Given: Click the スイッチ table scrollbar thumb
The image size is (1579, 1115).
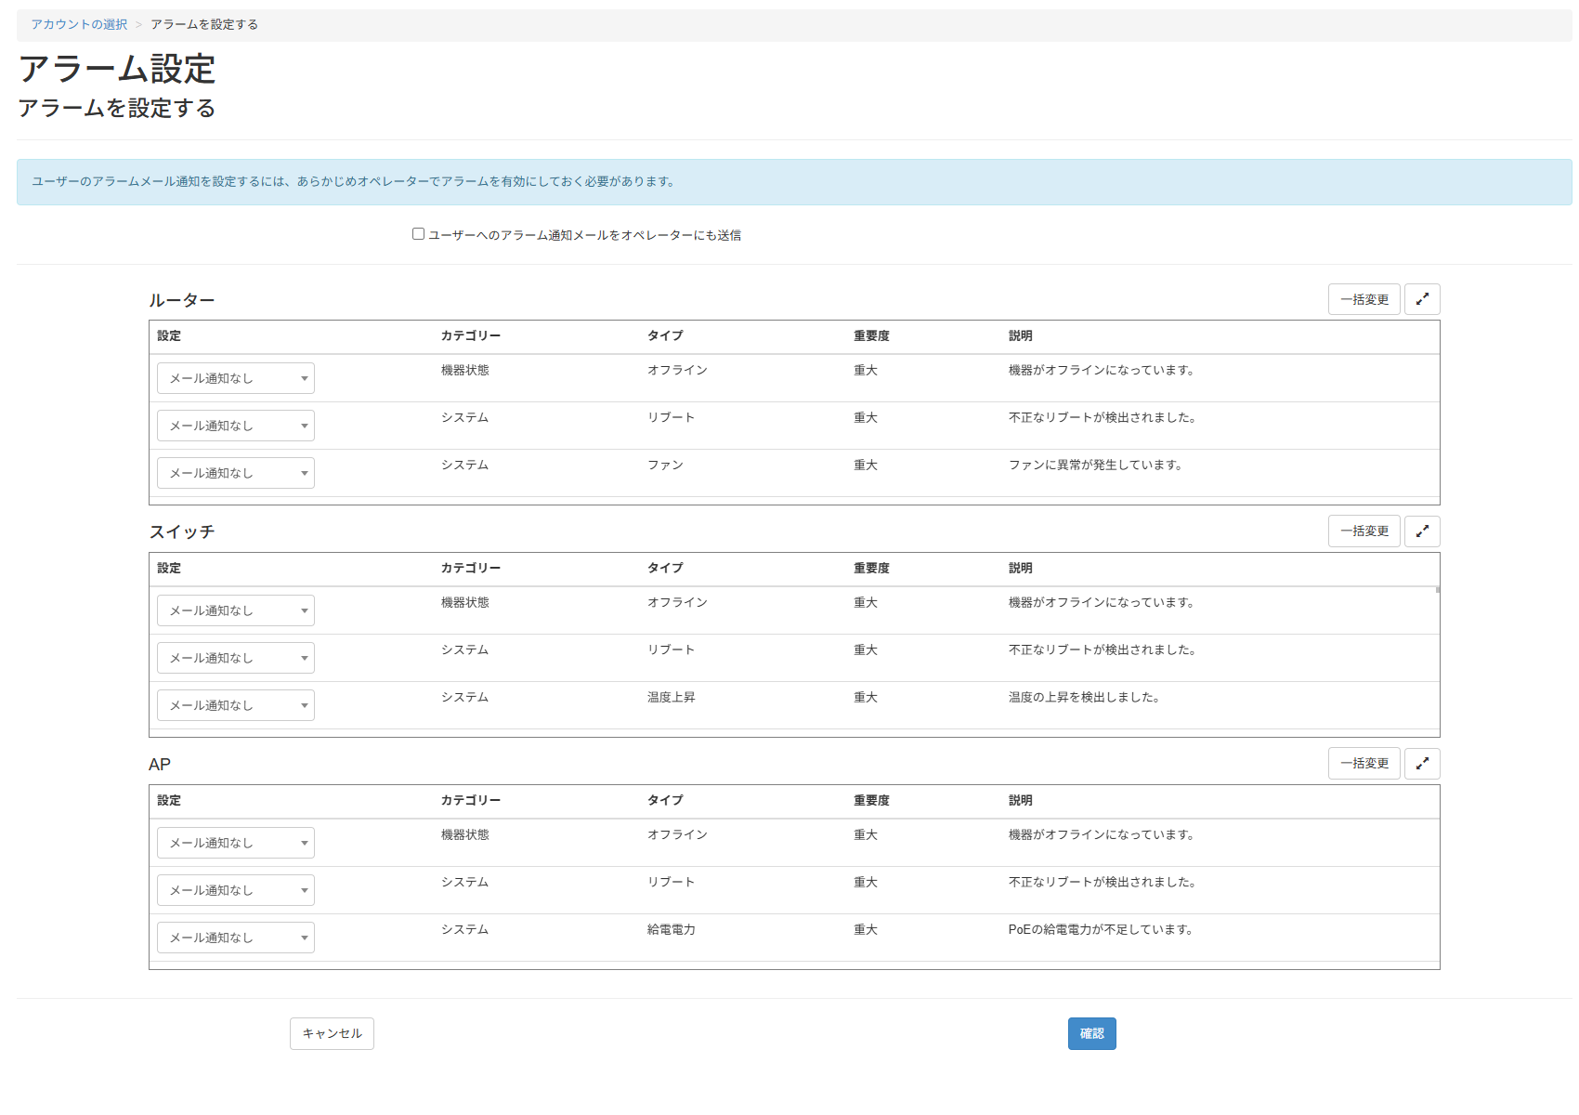Looking at the screenshot, I should 1437,589.
